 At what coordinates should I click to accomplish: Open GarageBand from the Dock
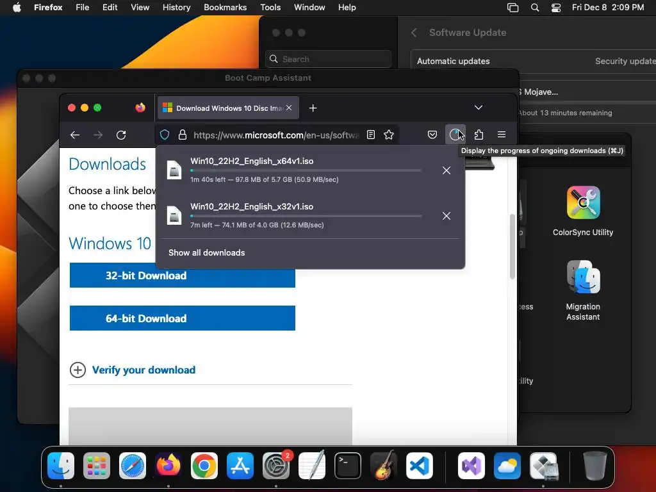point(384,465)
